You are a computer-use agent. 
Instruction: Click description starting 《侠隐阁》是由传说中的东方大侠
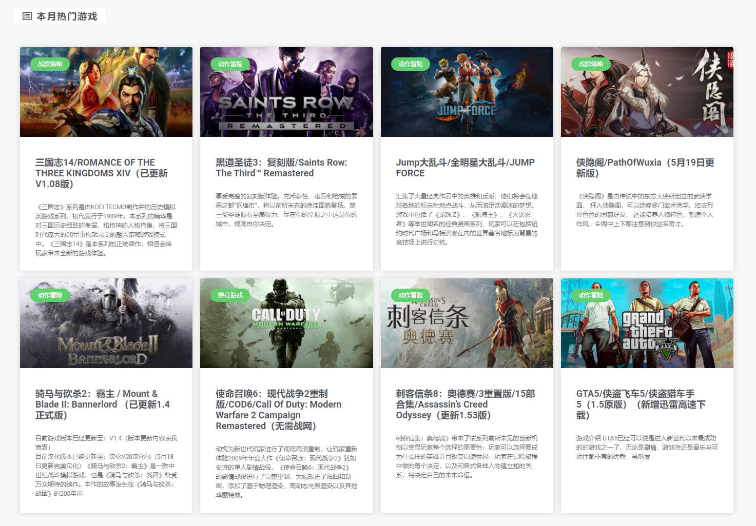point(645,210)
